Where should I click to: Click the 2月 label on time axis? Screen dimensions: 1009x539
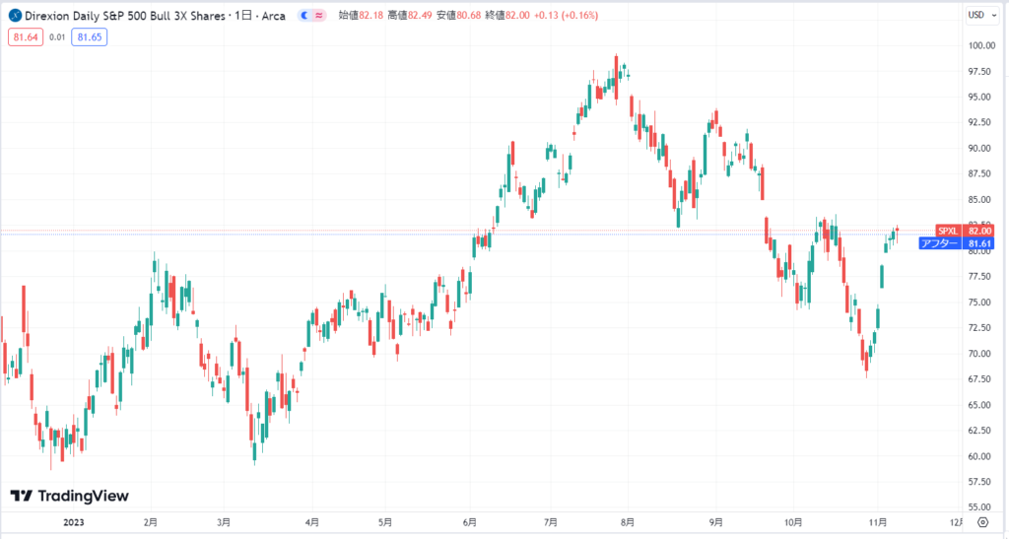(150, 522)
